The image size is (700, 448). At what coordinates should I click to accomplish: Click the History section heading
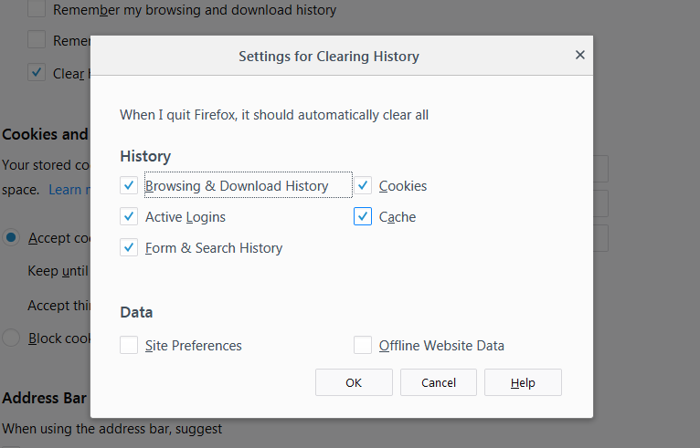pyautogui.click(x=145, y=156)
